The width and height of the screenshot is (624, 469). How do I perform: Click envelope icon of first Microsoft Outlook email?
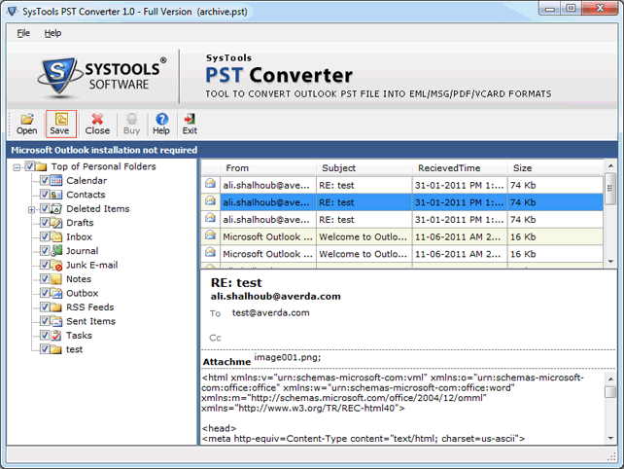211,235
